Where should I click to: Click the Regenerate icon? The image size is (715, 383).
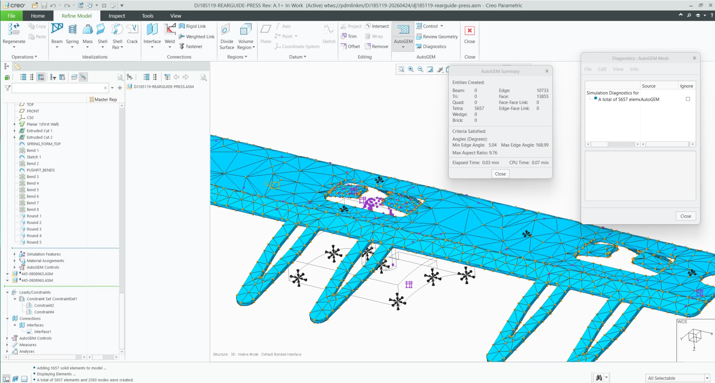point(14,29)
